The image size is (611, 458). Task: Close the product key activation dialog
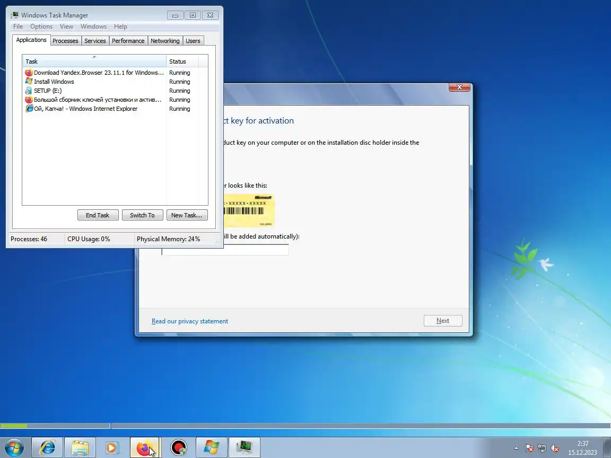pyautogui.click(x=459, y=87)
